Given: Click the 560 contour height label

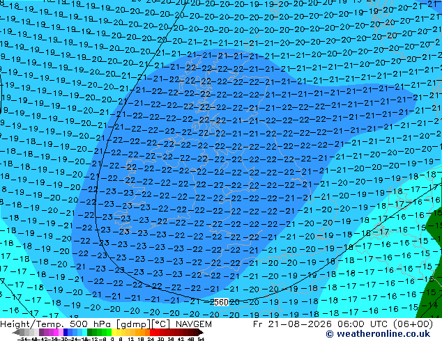Looking at the screenshot, I should pyautogui.click(x=221, y=303).
